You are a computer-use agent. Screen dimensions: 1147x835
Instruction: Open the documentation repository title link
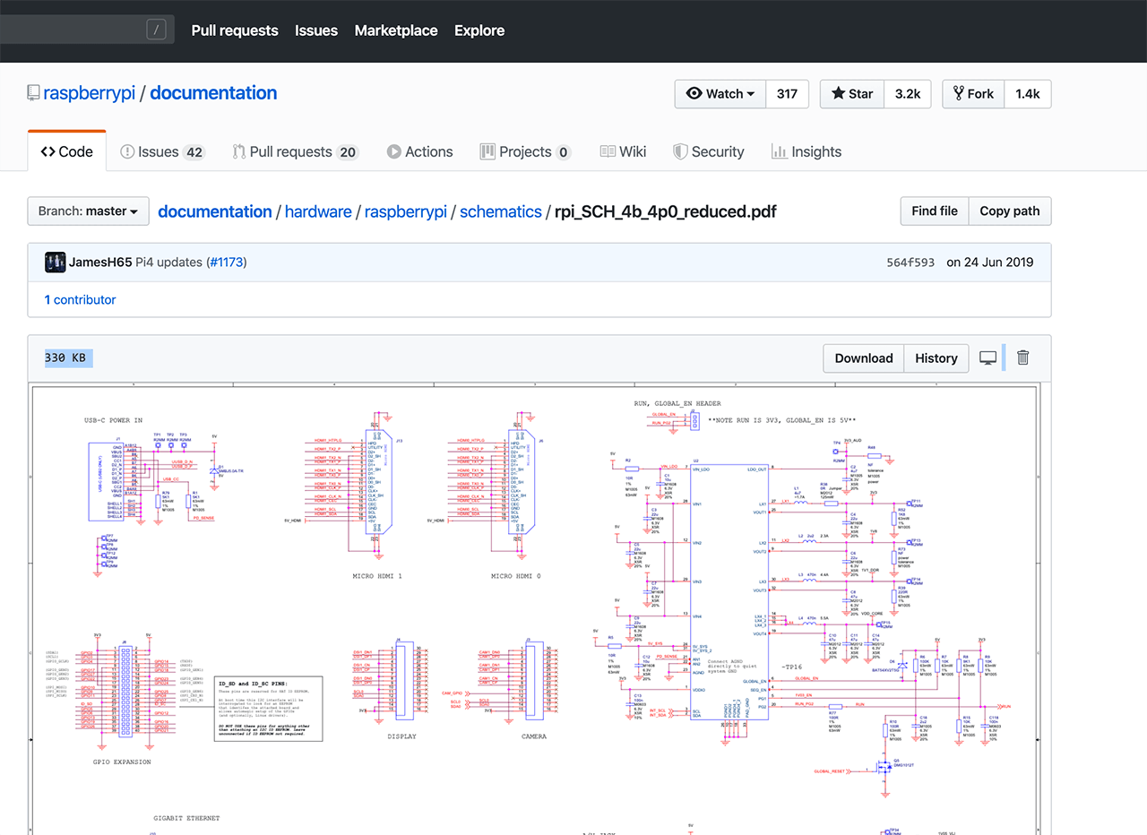point(213,93)
